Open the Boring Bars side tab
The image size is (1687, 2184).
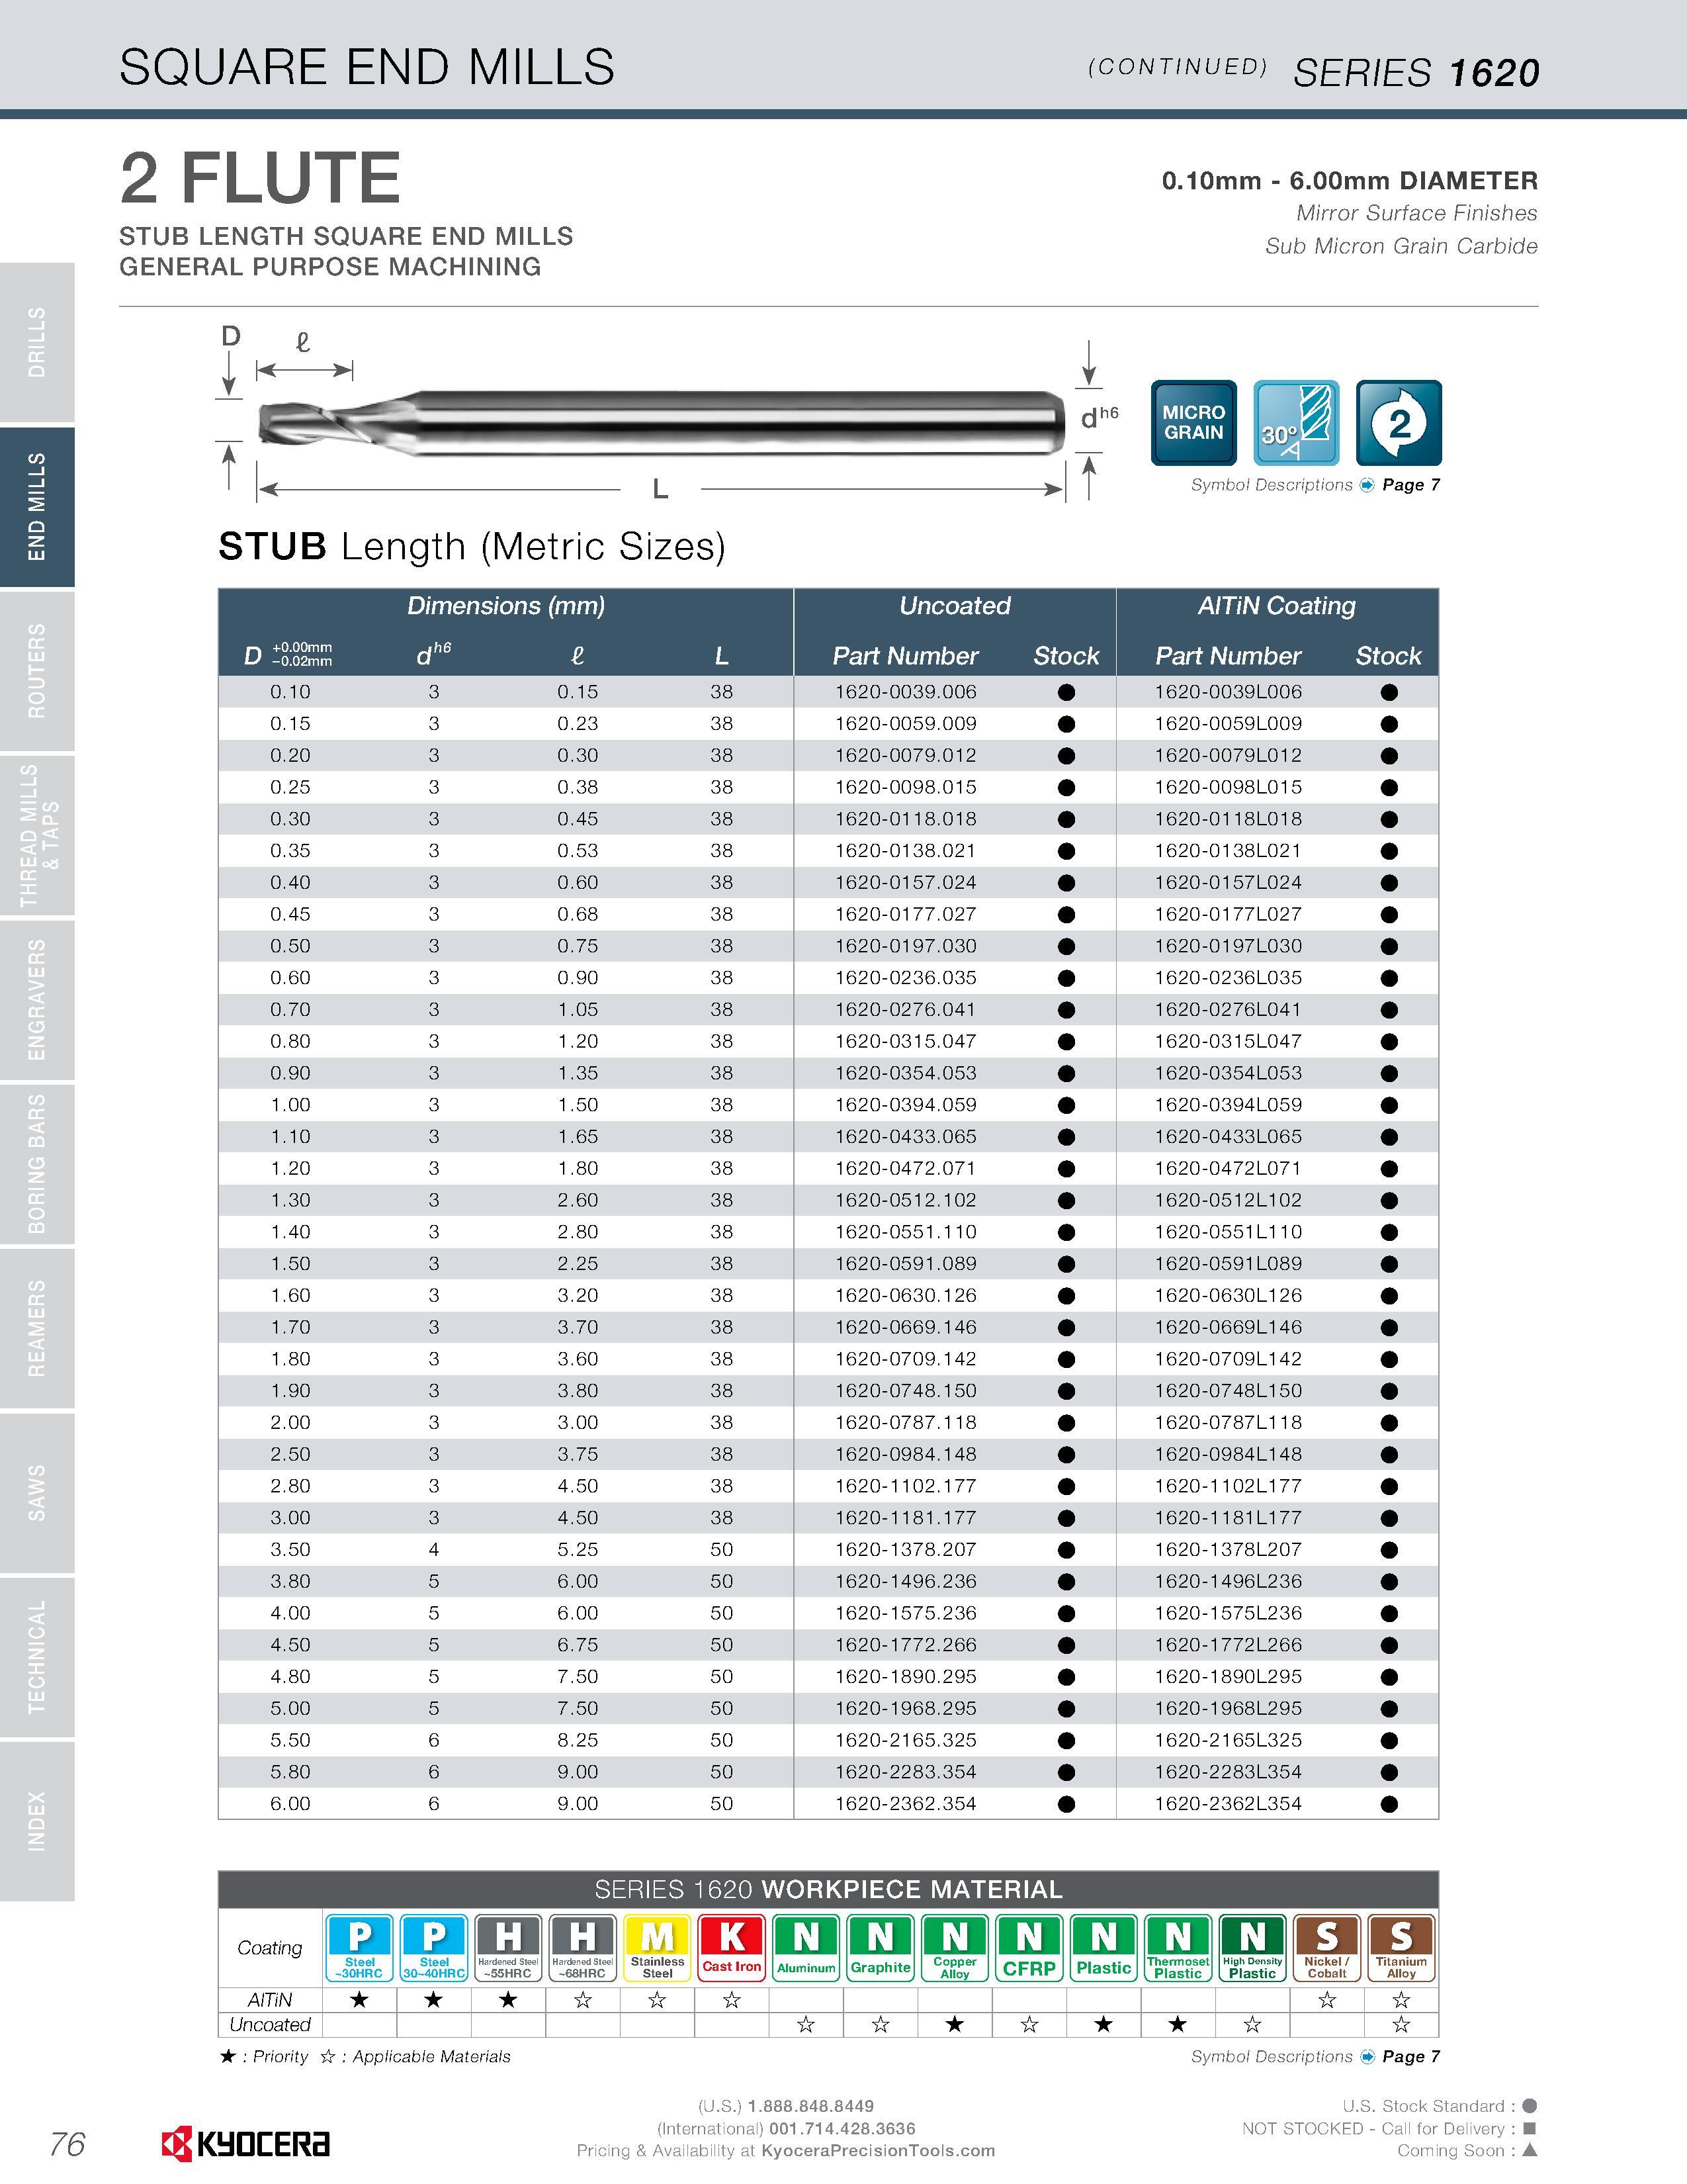point(37,1163)
